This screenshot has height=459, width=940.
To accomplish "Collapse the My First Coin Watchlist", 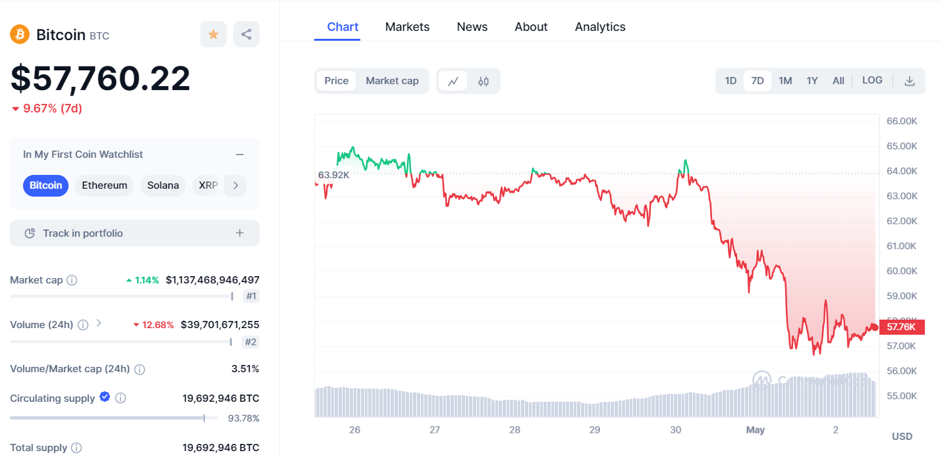I will point(240,155).
